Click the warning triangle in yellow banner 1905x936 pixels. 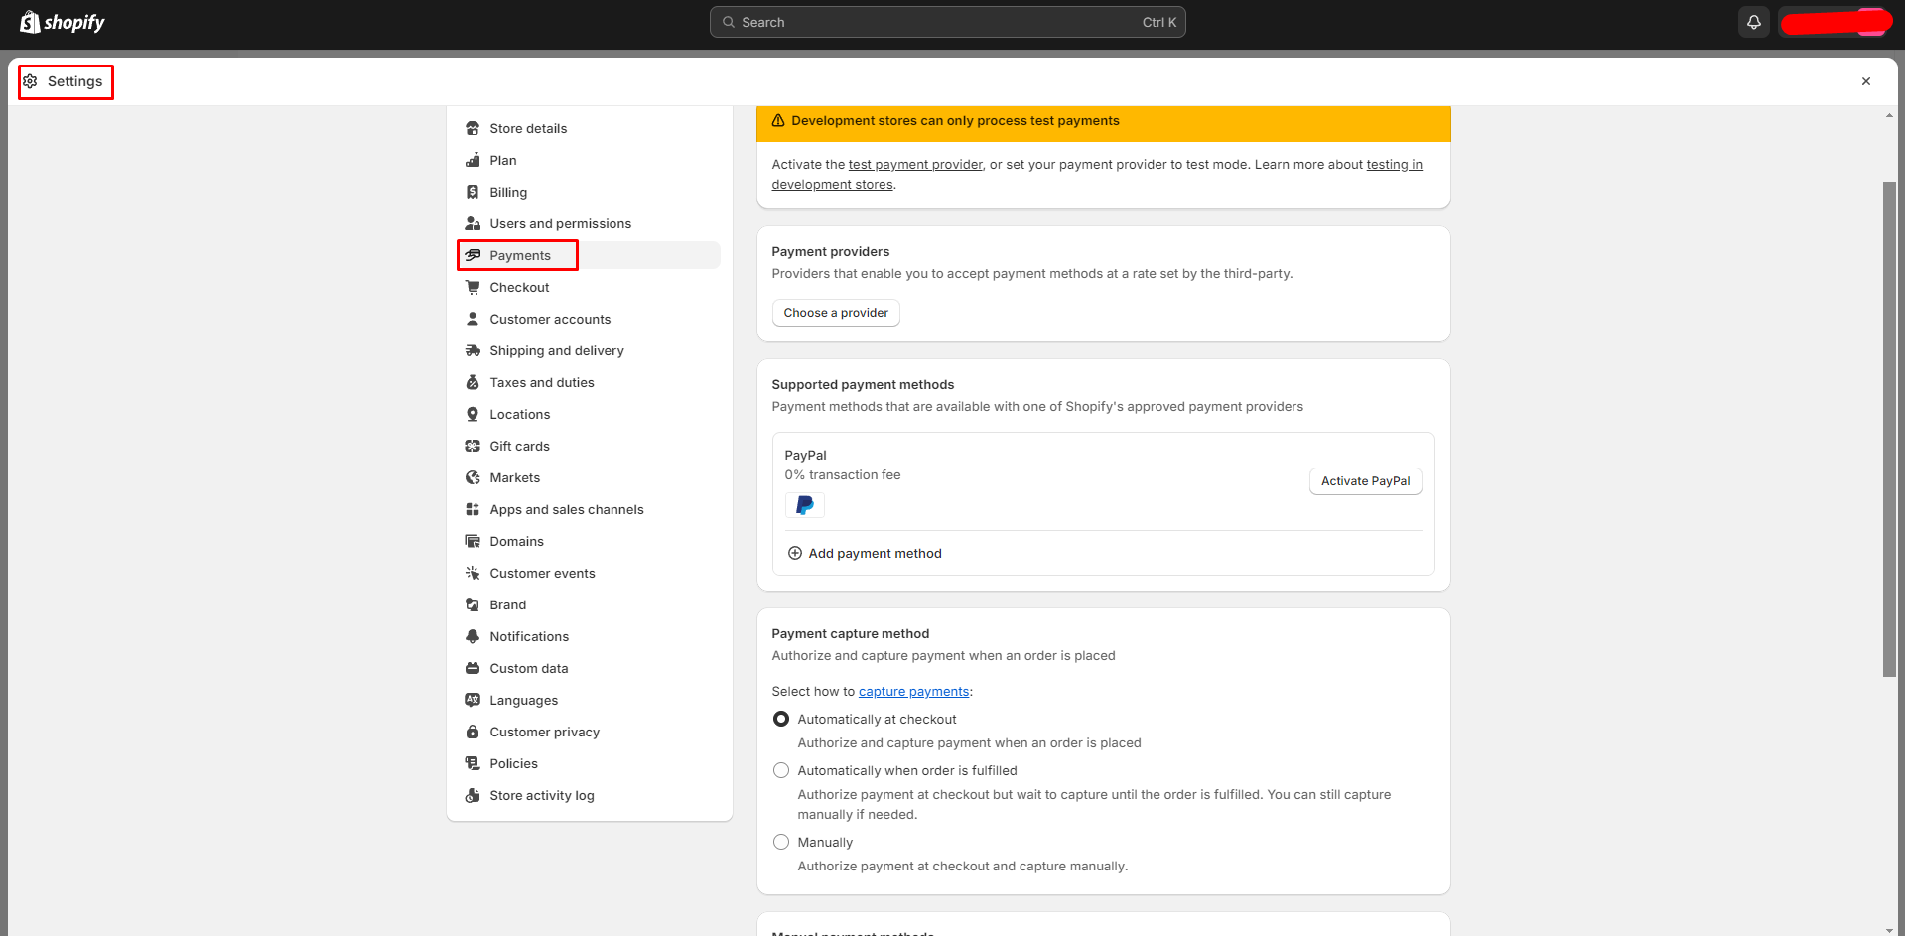click(778, 120)
